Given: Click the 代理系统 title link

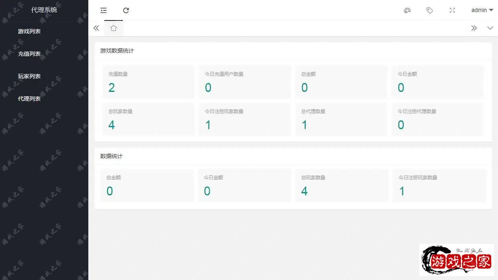Looking at the screenshot, I should click(x=44, y=10).
